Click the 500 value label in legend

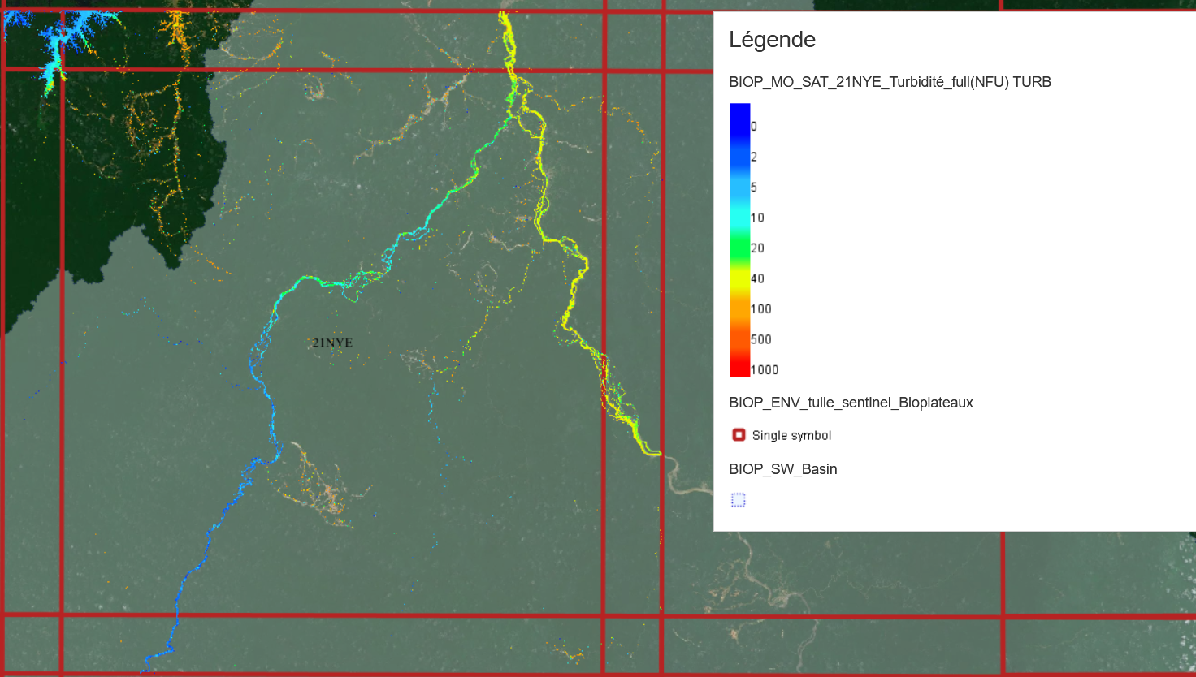pyautogui.click(x=761, y=339)
